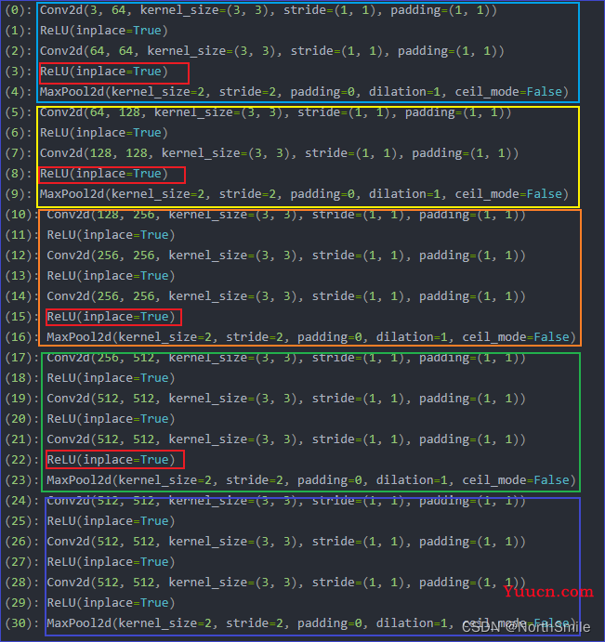
Task: Click ceil_mode=False on line (4)
Action: pos(508,92)
